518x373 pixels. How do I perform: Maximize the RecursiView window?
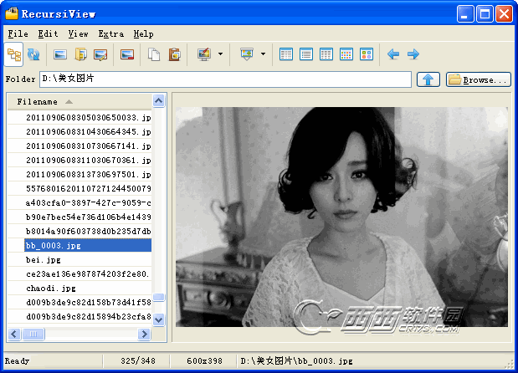pyautogui.click(x=485, y=14)
